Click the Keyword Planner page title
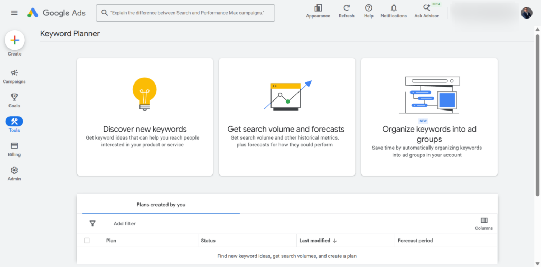 70,33
